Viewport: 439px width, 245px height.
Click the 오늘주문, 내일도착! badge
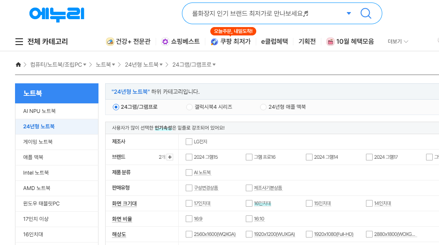coord(233,31)
